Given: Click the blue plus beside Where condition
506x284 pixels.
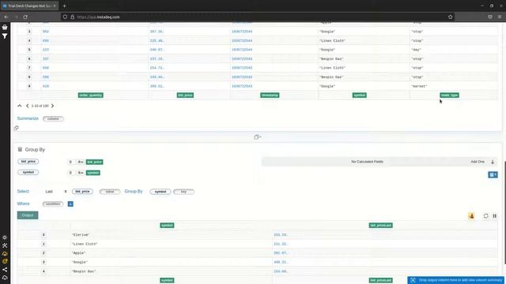Looking at the screenshot, I should pyautogui.click(x=70, y=204).
